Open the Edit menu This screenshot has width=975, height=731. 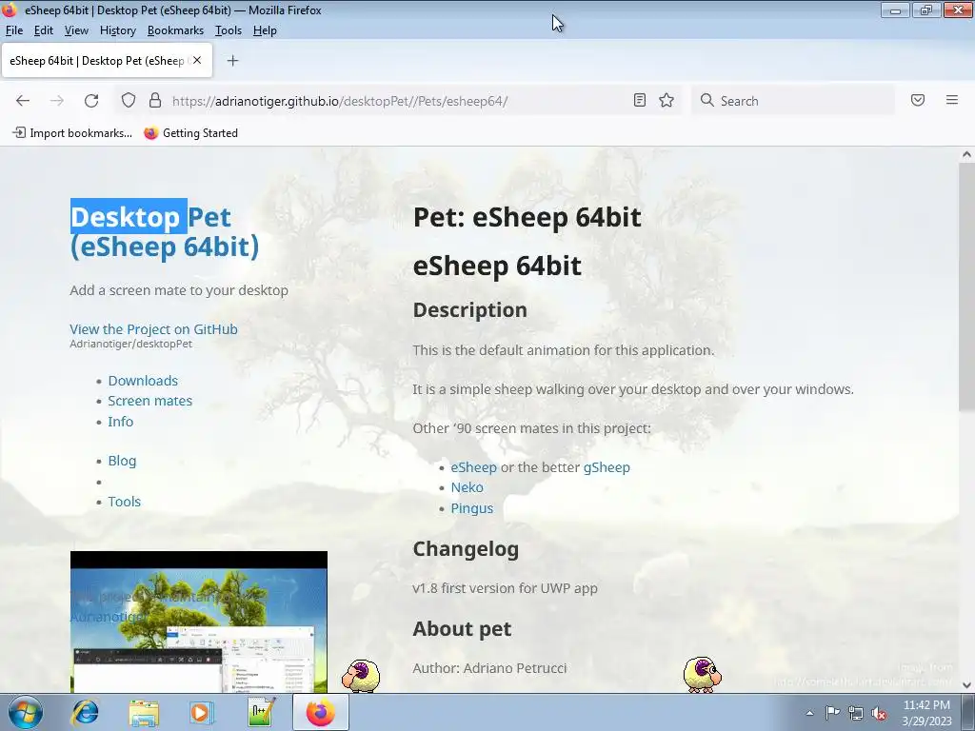click(x=44, y=30)
